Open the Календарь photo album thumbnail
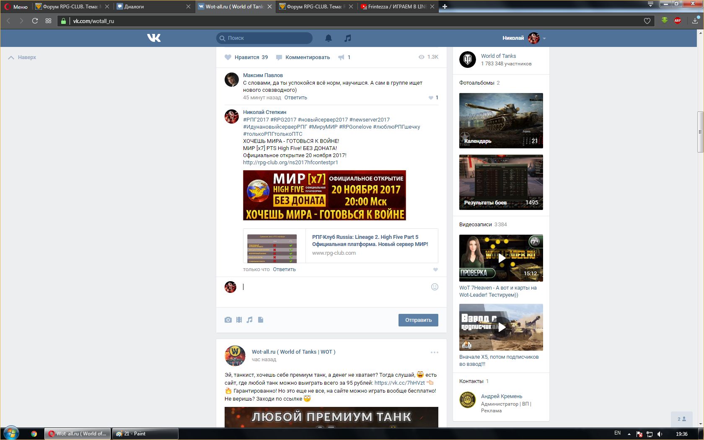Screen dimensions: 704x440 501,121
